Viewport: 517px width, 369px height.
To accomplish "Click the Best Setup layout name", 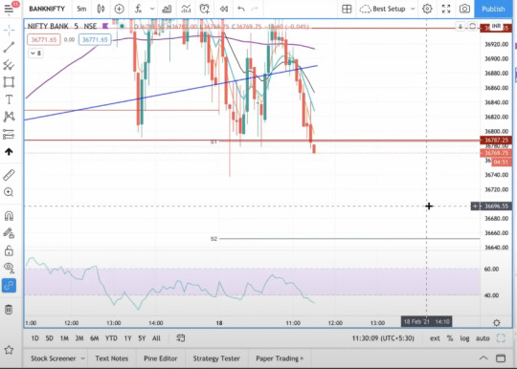I will click(389, 9).
